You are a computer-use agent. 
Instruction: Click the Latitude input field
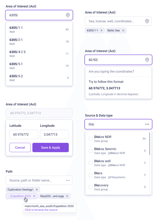tap(24, 134)
